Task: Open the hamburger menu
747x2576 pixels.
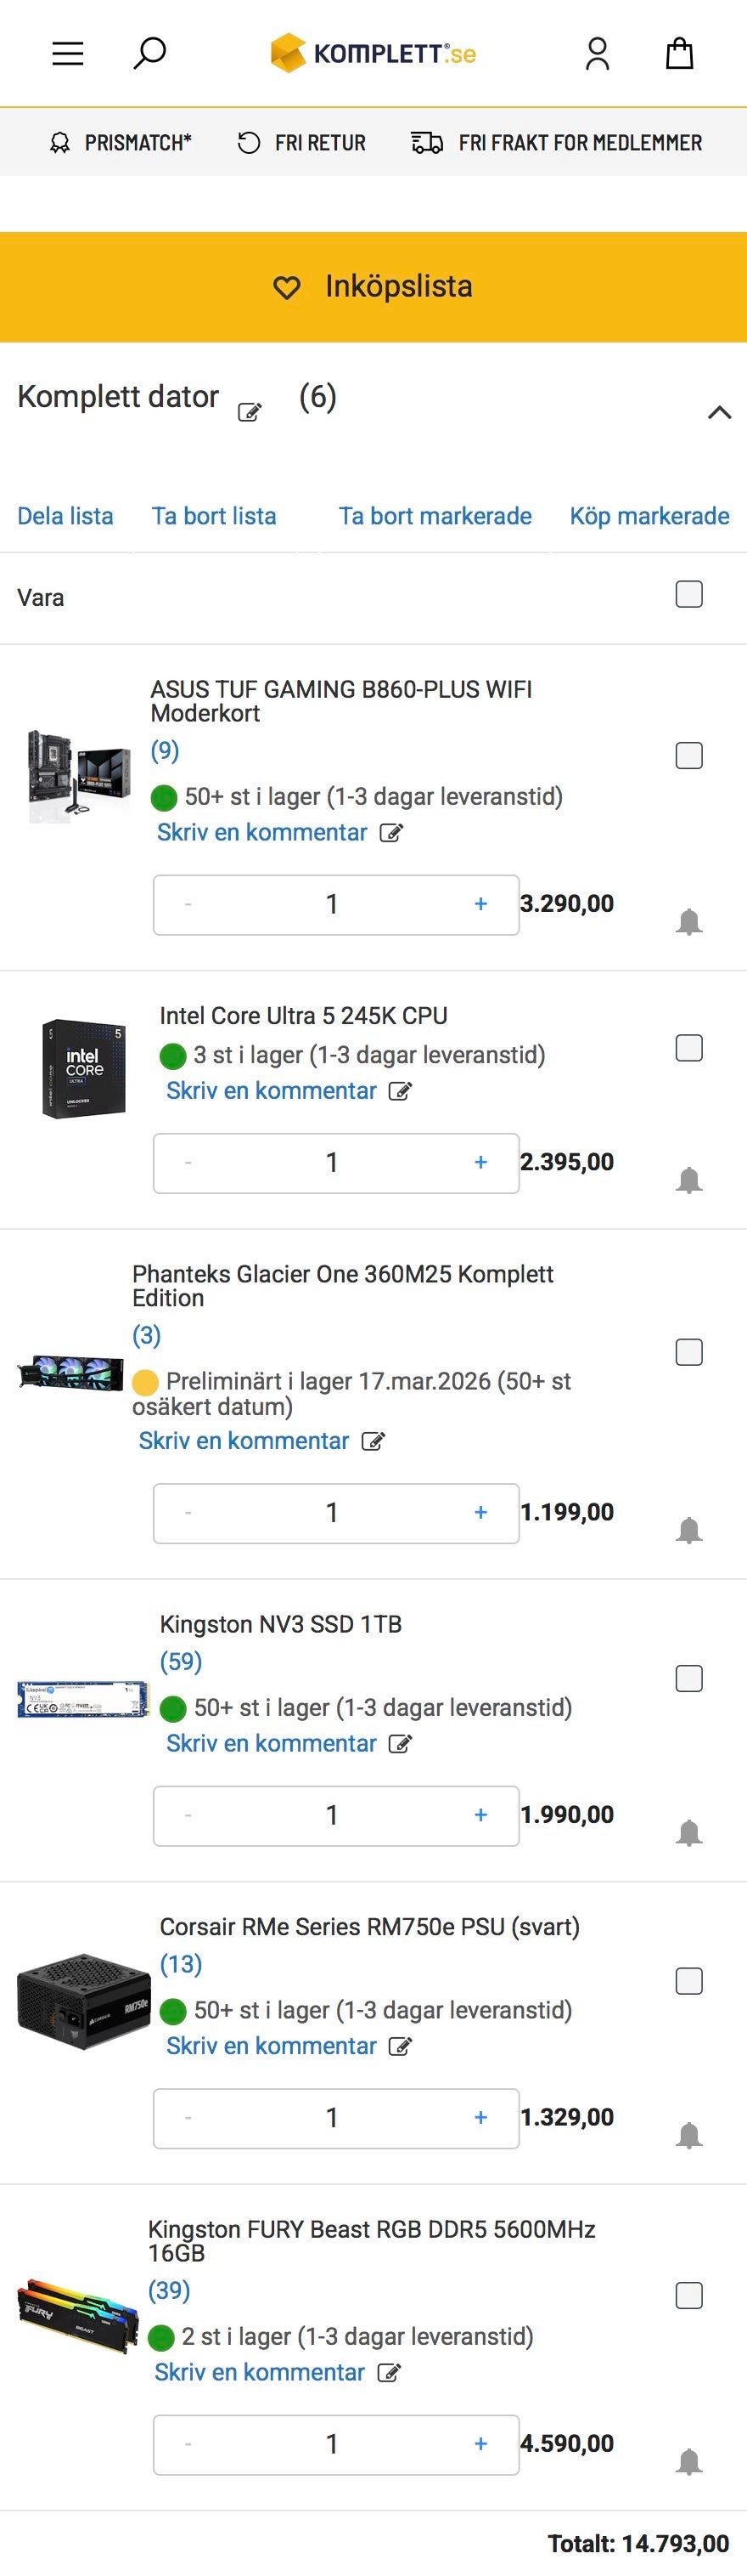Action: [68, 53]
